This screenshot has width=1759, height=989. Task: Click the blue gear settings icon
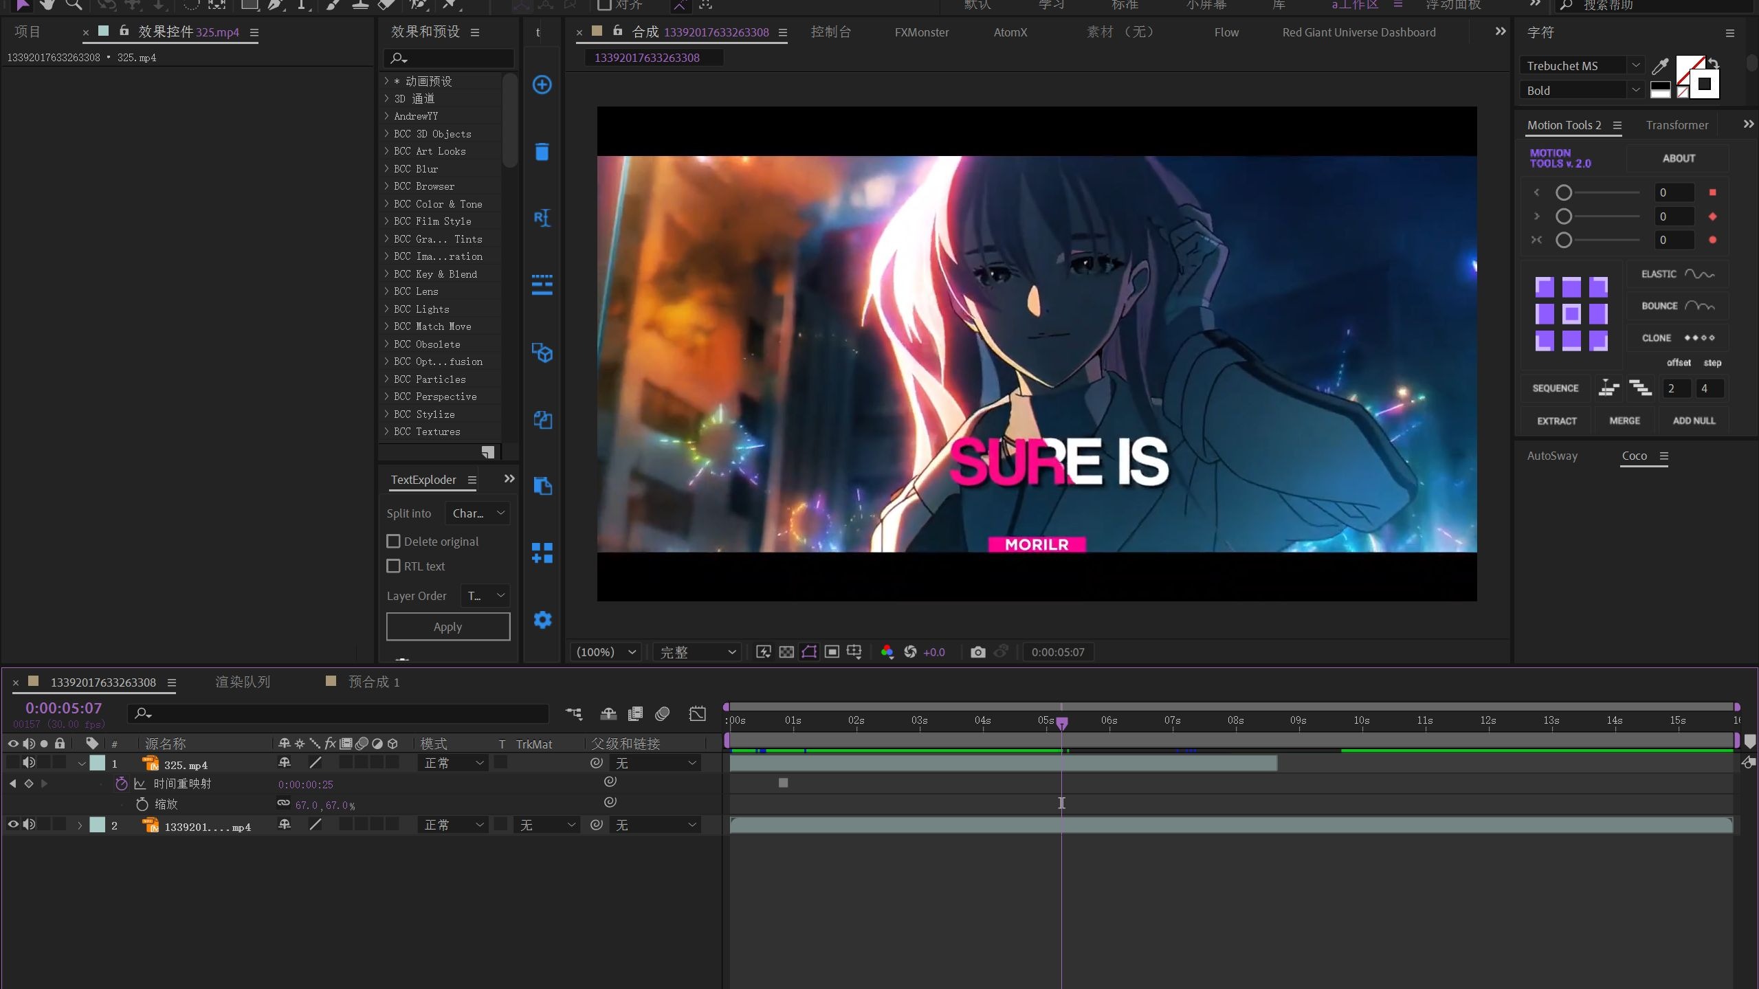[542, 619]
